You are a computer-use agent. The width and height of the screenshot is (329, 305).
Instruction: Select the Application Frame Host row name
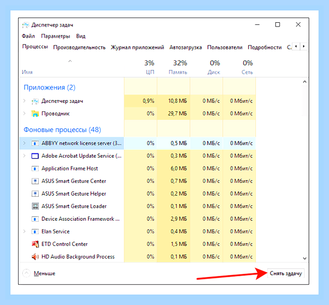[70, 169]
